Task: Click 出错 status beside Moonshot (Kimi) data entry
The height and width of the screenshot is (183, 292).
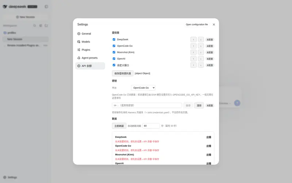Action: [x=208, y=155]
